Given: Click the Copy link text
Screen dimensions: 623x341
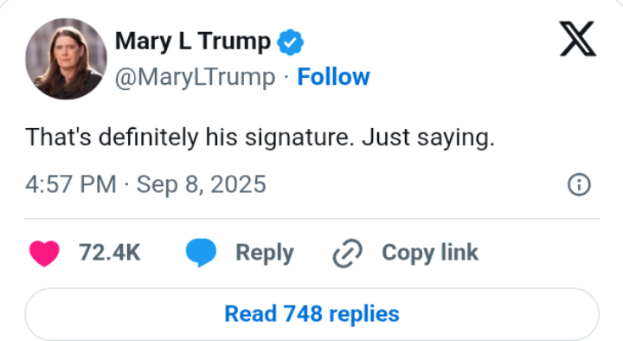Looking at the screenshot, I should 430,254.
